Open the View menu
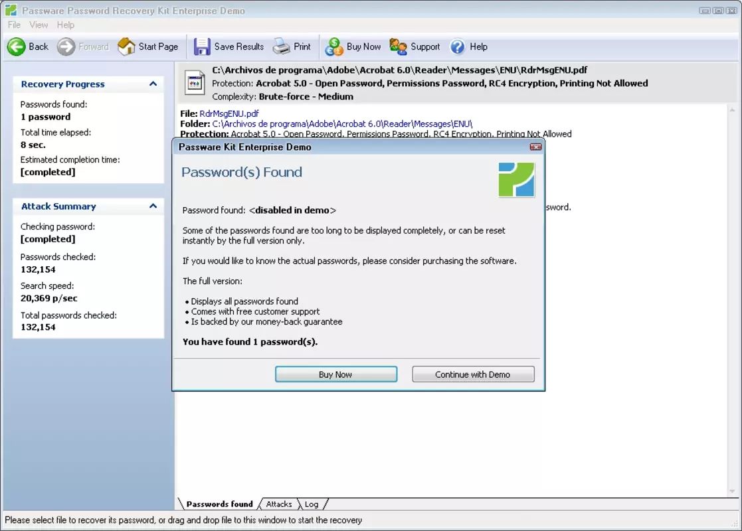 (39, 25)
